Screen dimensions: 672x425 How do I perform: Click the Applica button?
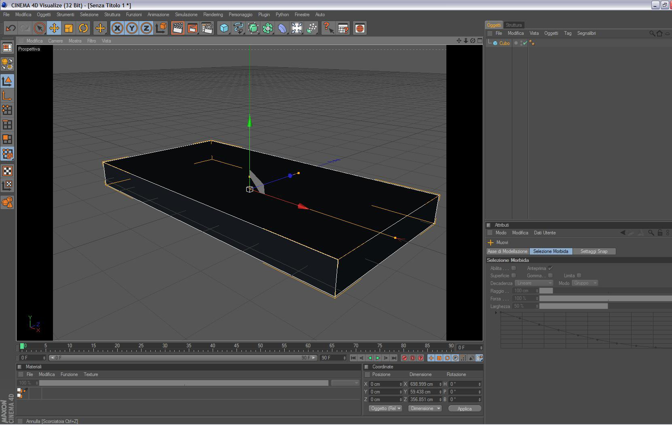click(x=465, y=408)
